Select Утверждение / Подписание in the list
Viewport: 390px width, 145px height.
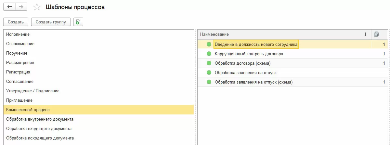[98, 91]
